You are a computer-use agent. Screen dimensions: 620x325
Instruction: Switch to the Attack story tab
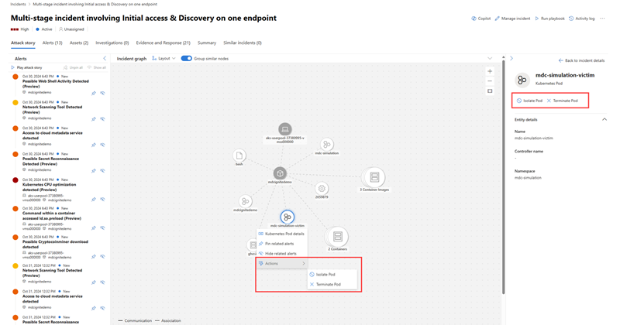click(x=23, y=43)
